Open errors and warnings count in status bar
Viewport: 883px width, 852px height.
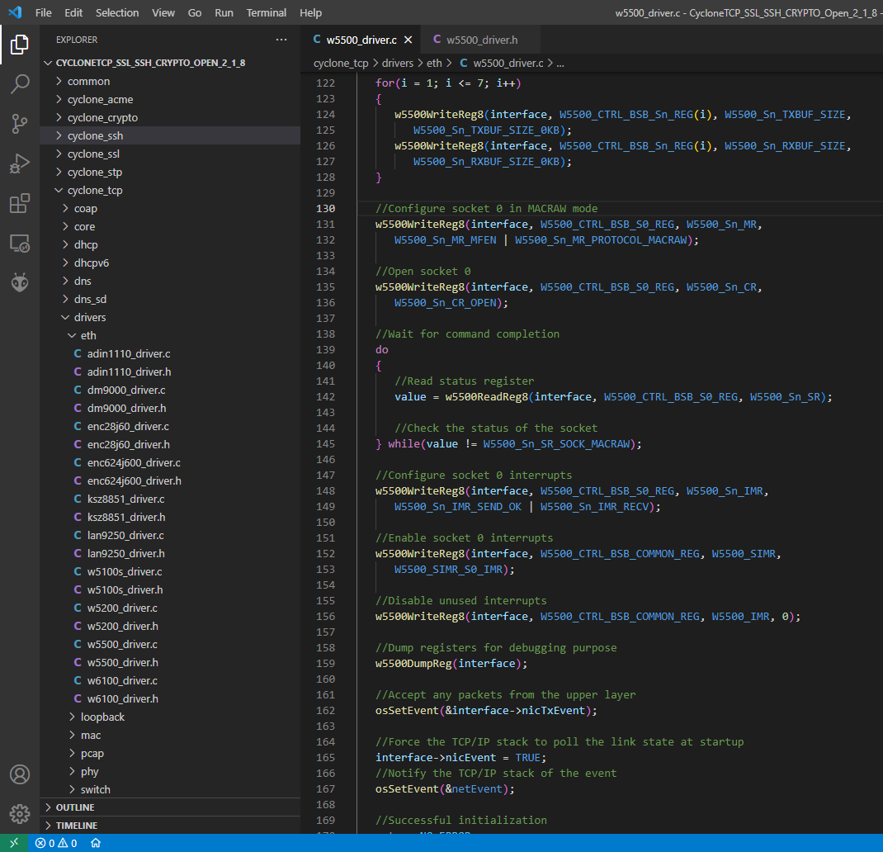click(56, 843)
